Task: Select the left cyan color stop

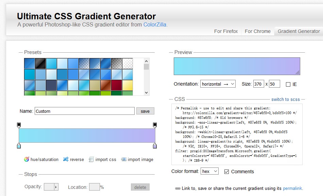Action: pyautogui.click(x=19, y=146)
